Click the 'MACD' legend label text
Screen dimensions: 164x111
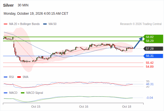pyautogui.click(x=13, y=93)
